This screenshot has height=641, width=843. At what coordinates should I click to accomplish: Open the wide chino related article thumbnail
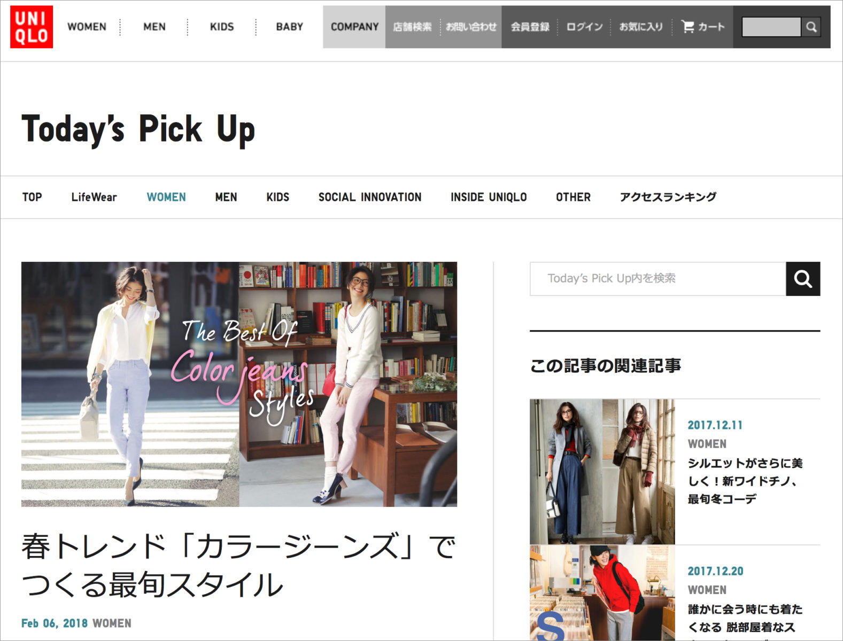point(602,472)
